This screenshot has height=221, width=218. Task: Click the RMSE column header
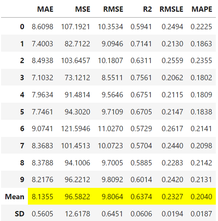113,9
